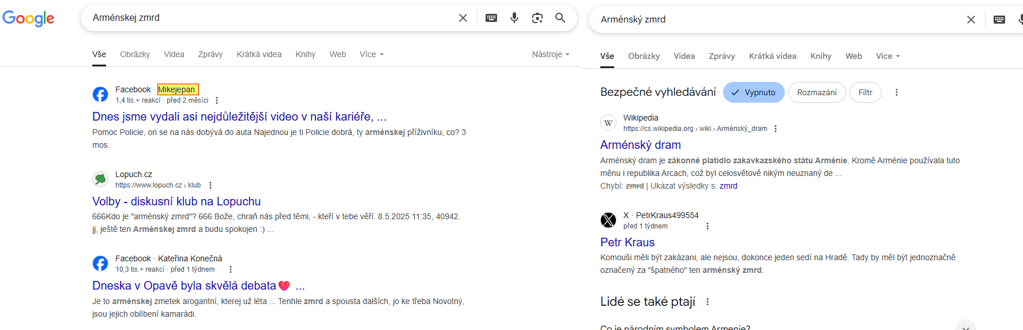Select the Rozmazání SafeSearch option

coord(817,92)
